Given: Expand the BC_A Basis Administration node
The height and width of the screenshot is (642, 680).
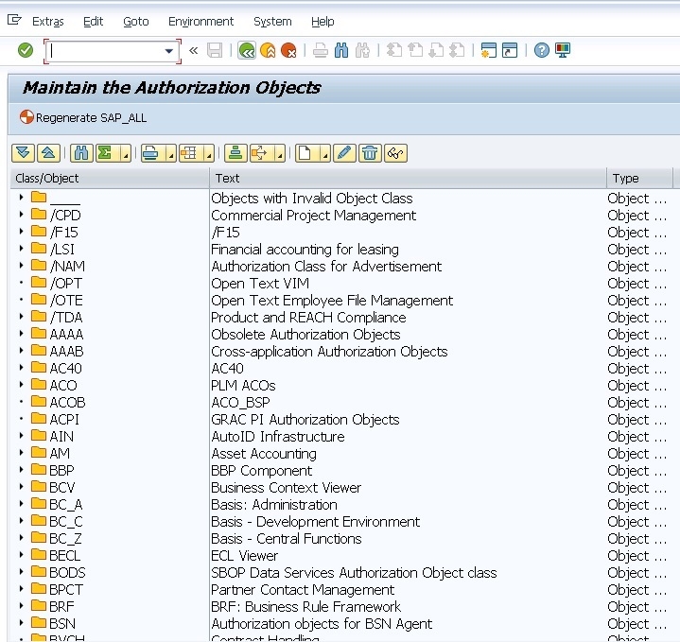Looking at the screenshot, I should pyautogui.click(x=21, y=505).
